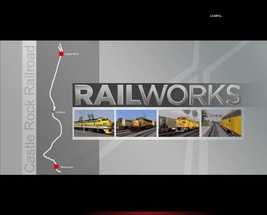Click the Monument station label
267x215 pixels.
click(x=67, y=167)
